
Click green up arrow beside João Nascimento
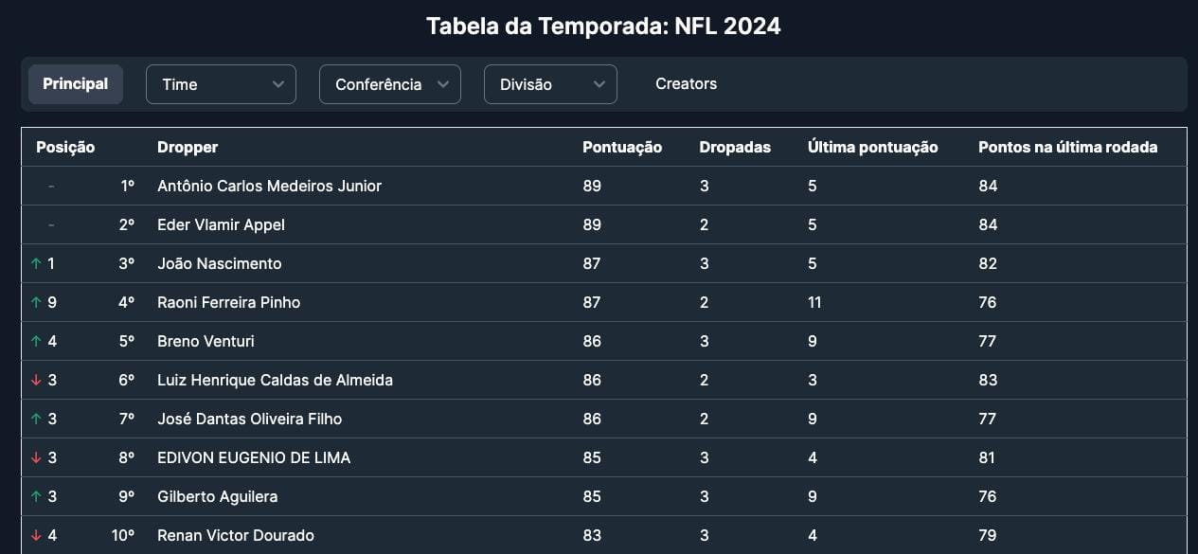(x=36, y=264)
